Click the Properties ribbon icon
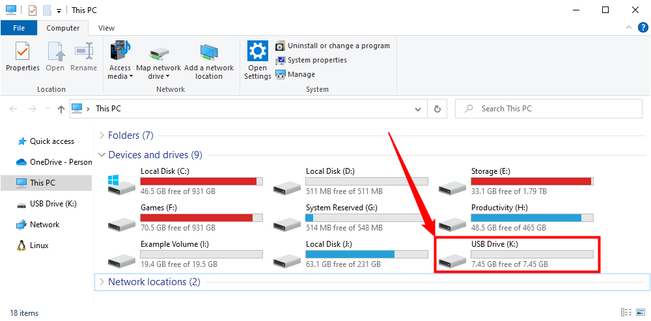651x321 pixels. [x=22, y=57]
